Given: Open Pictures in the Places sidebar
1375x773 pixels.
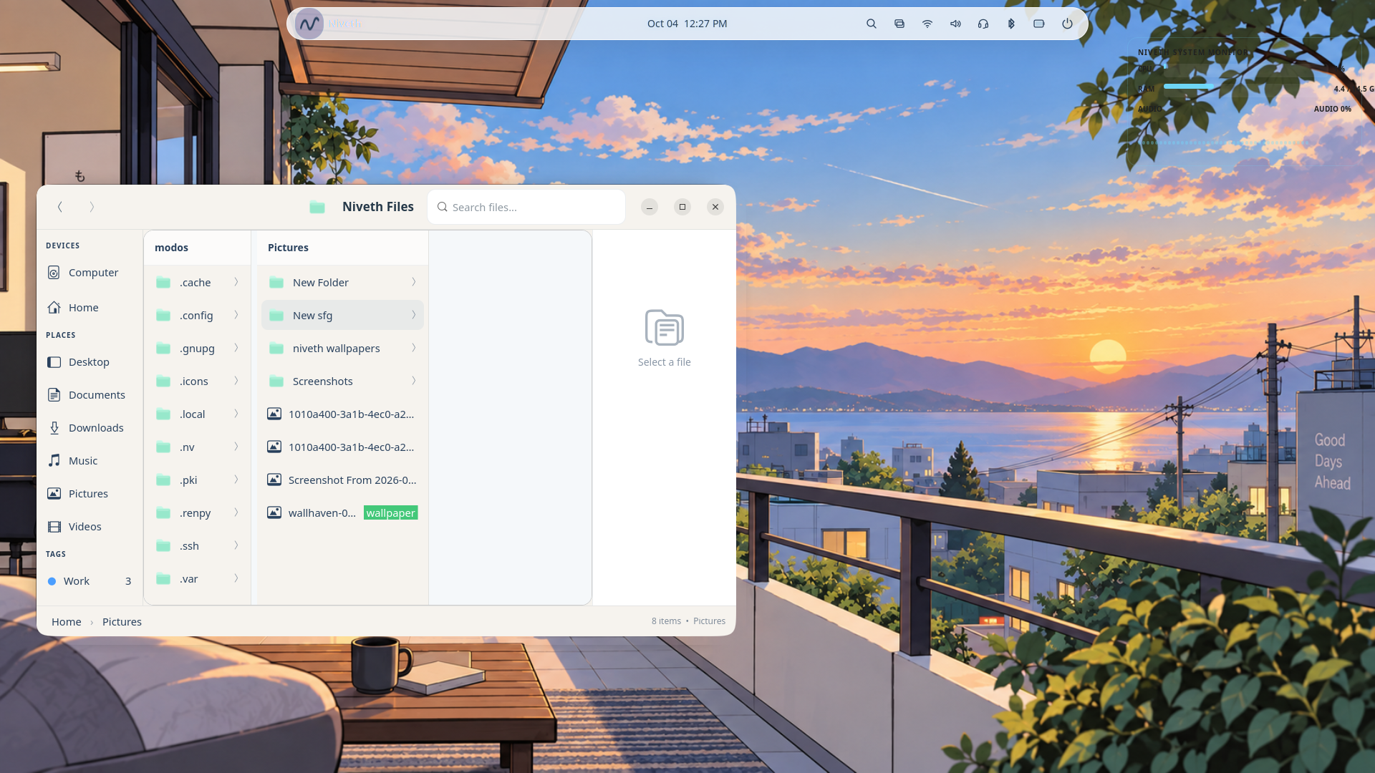Looking at the screenshot, I should tap(90, 494).
